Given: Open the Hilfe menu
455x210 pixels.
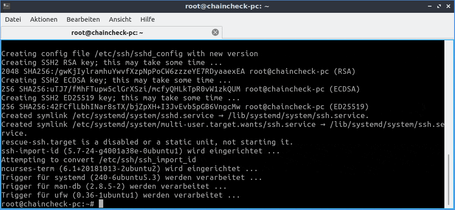Looking at the screenshot, I should coord(148,19).
